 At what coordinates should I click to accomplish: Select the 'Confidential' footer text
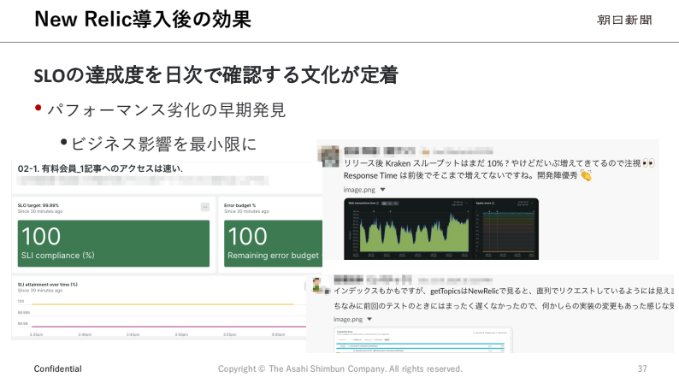(x=57, y=368)
